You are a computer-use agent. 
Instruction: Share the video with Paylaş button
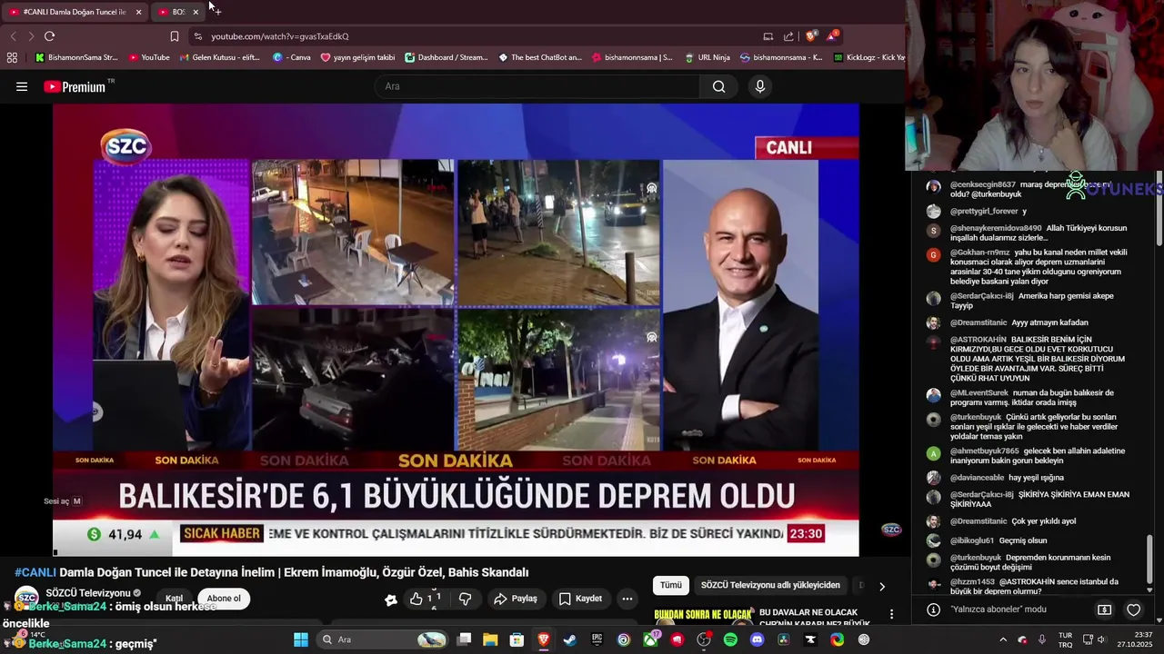[516, 599]
